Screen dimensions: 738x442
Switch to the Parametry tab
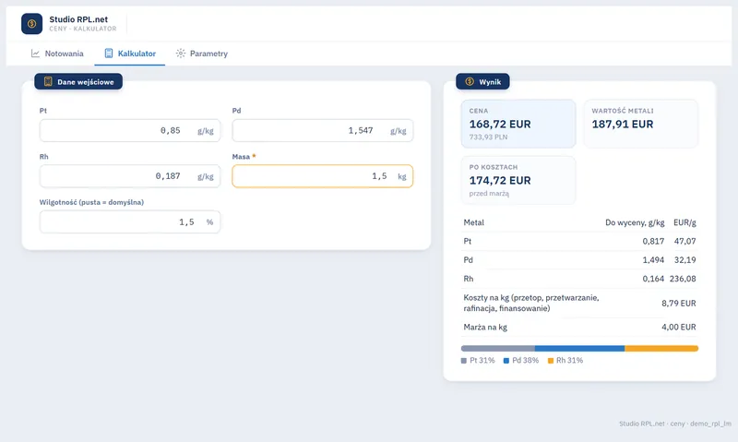coord(202,54)
